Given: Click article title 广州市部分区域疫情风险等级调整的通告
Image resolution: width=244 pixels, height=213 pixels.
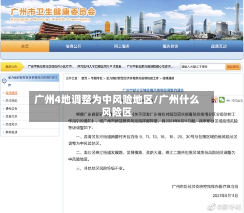Looking at the screenshot, I should (153, 90).
